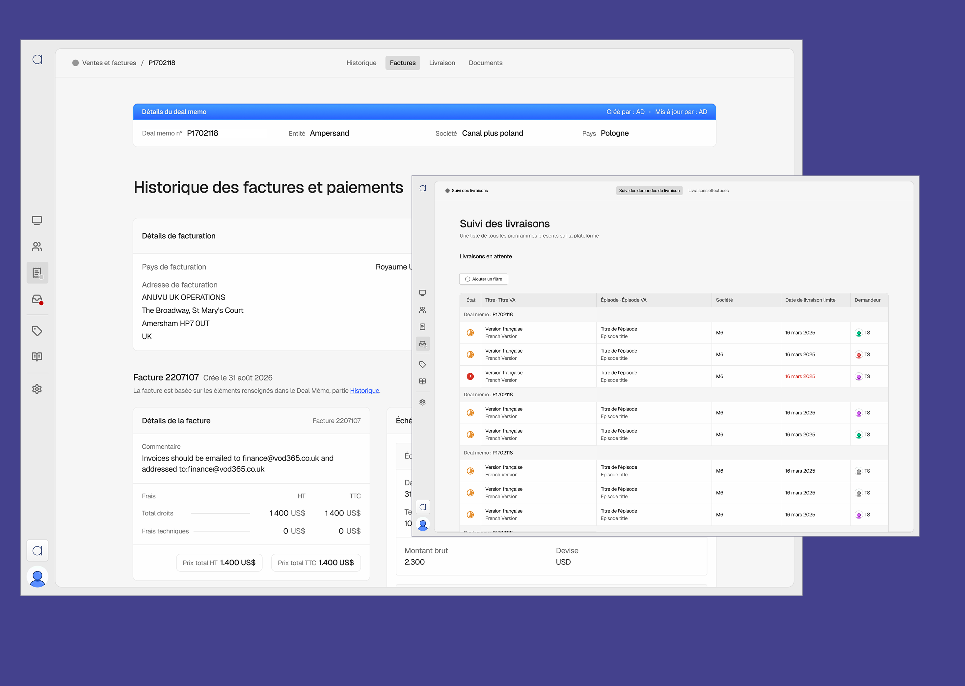Open the settings gear in the left sidebar
The width and height of the screenshot is (965, 686).
coord(37,389)
